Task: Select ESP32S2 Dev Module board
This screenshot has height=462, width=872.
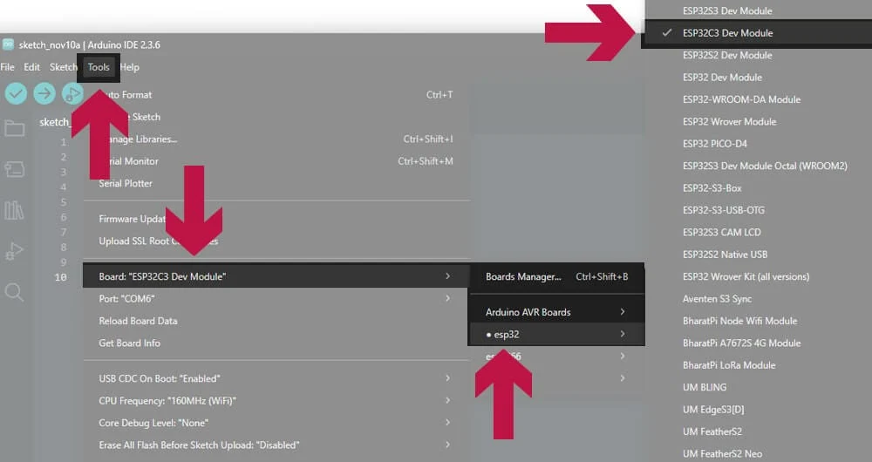Action: point(756,55)
